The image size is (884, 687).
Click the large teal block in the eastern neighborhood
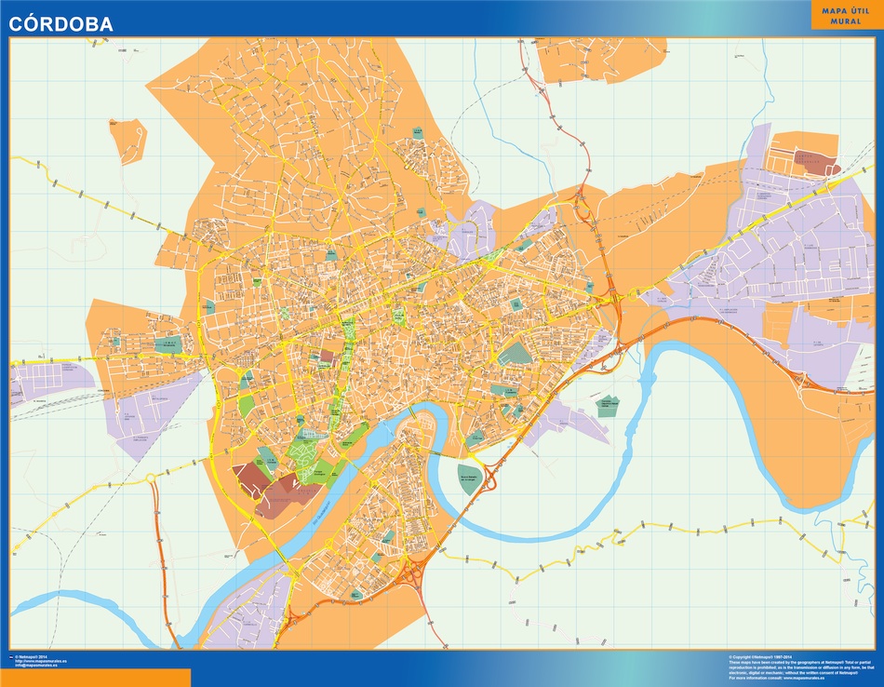click(x=514, y=354)
